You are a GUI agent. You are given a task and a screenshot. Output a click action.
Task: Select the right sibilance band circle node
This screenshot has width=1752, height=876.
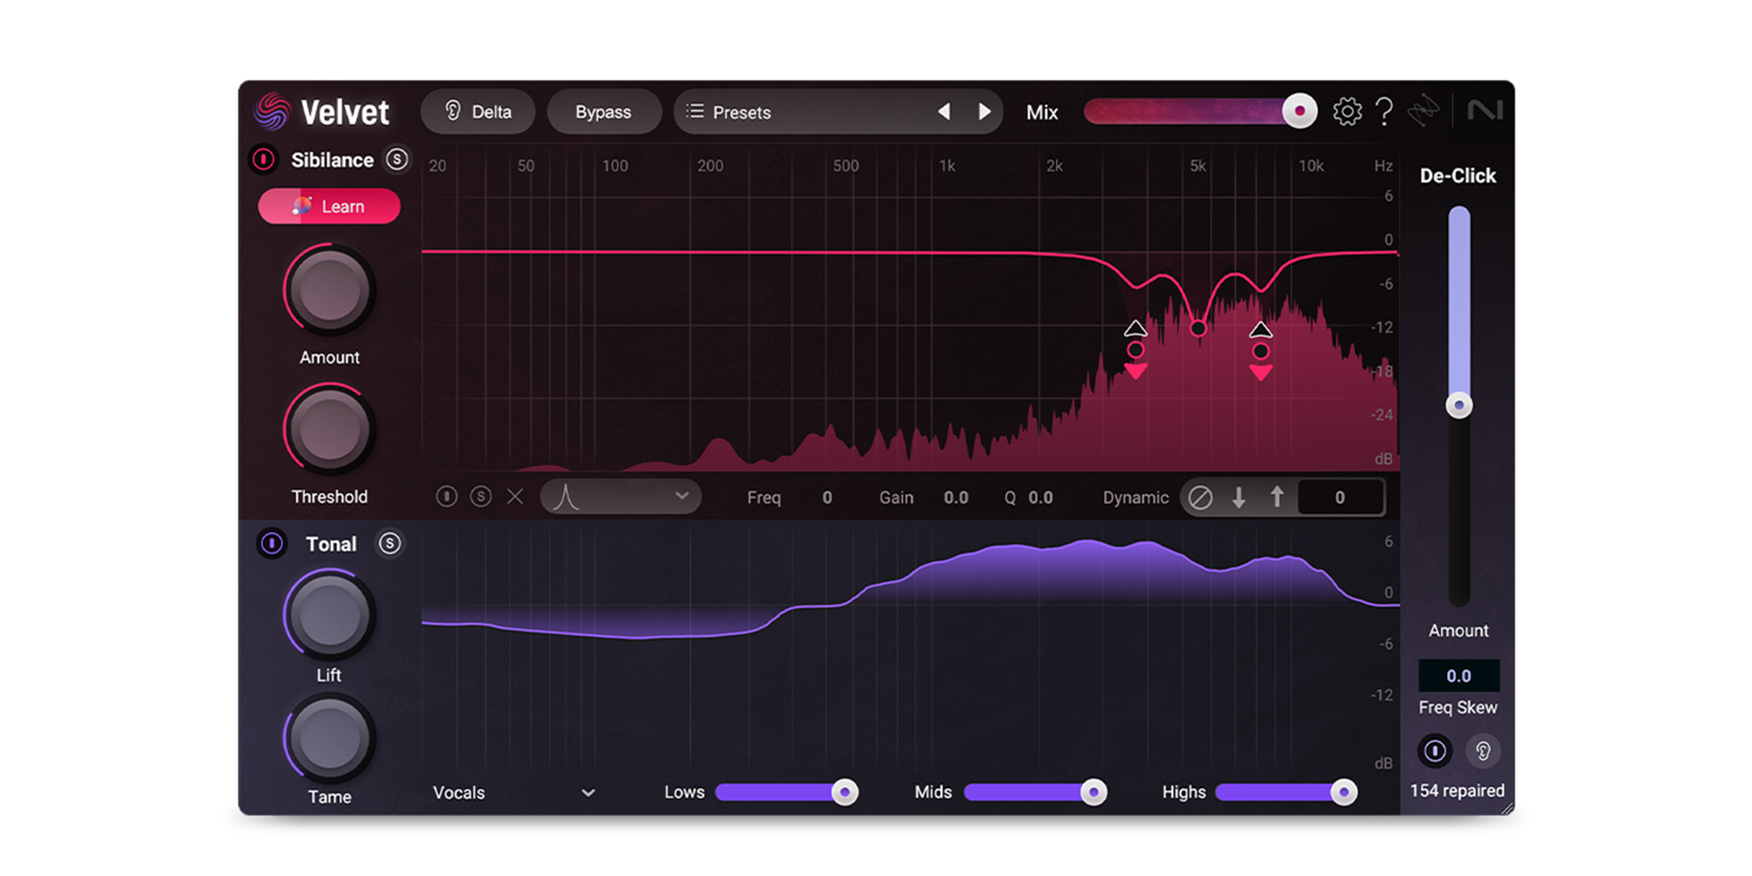(1260, 351)
